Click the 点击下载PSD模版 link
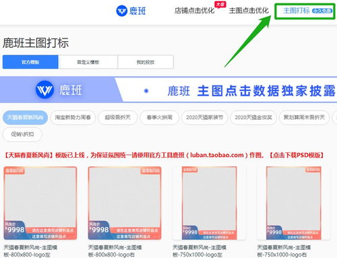337x258 pixels. (297, 155)
